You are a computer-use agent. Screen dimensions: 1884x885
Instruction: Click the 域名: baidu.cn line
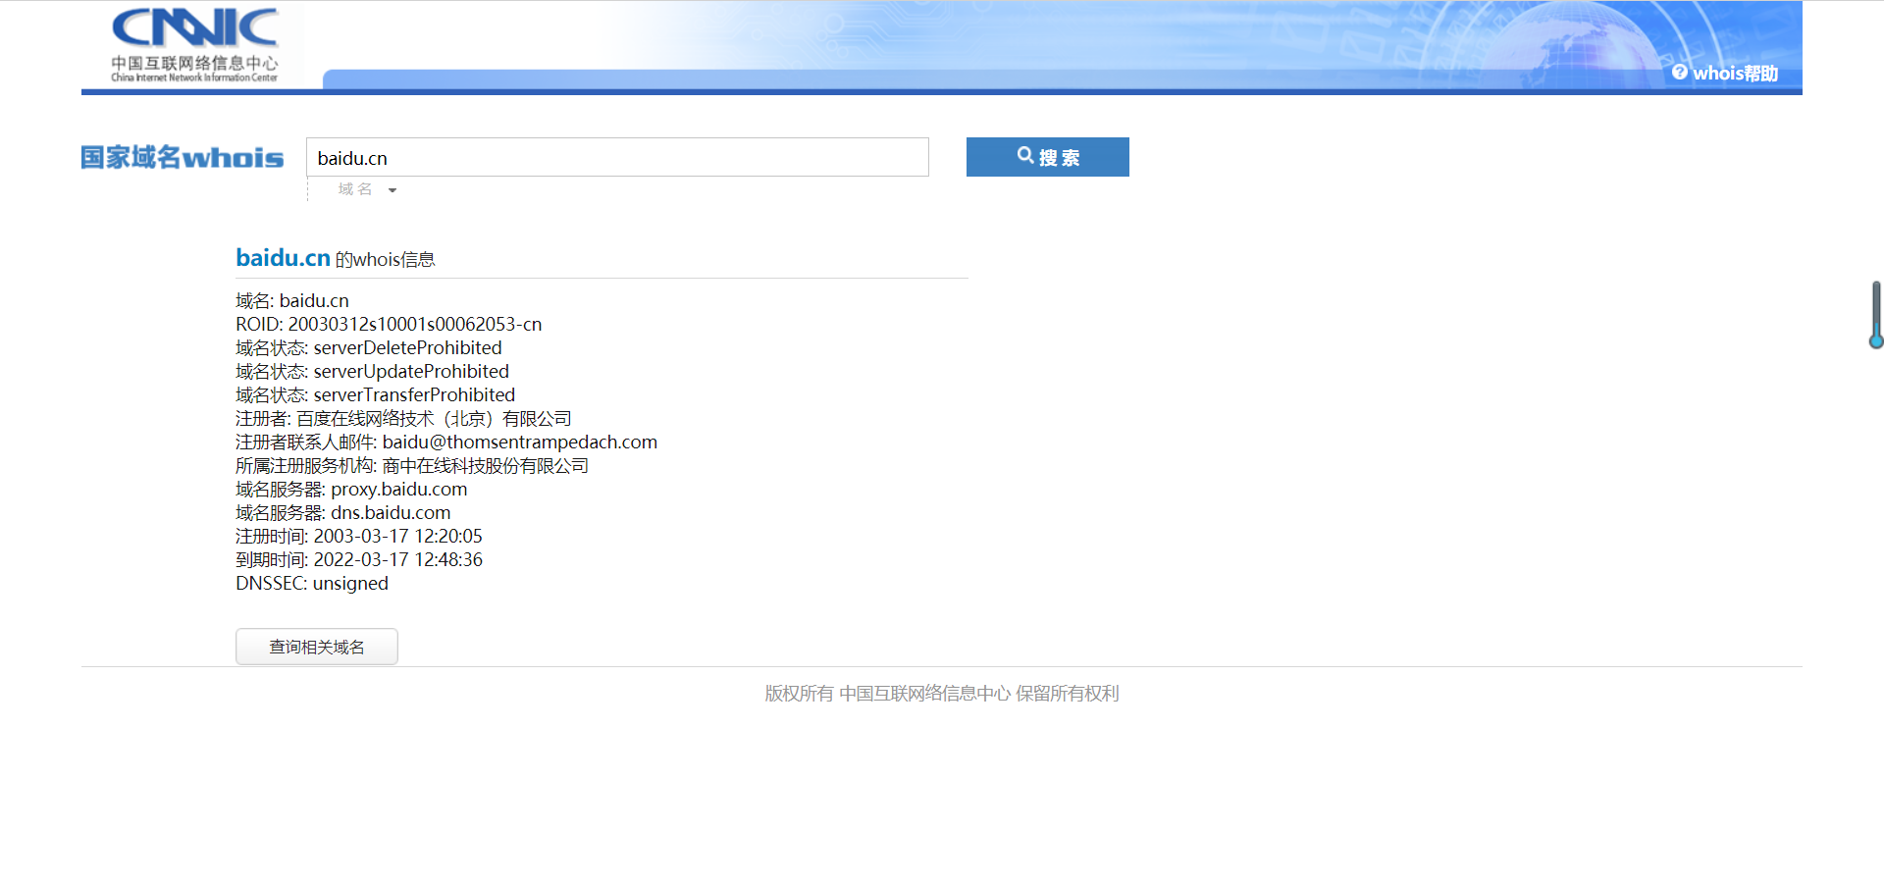pos(292,301)
